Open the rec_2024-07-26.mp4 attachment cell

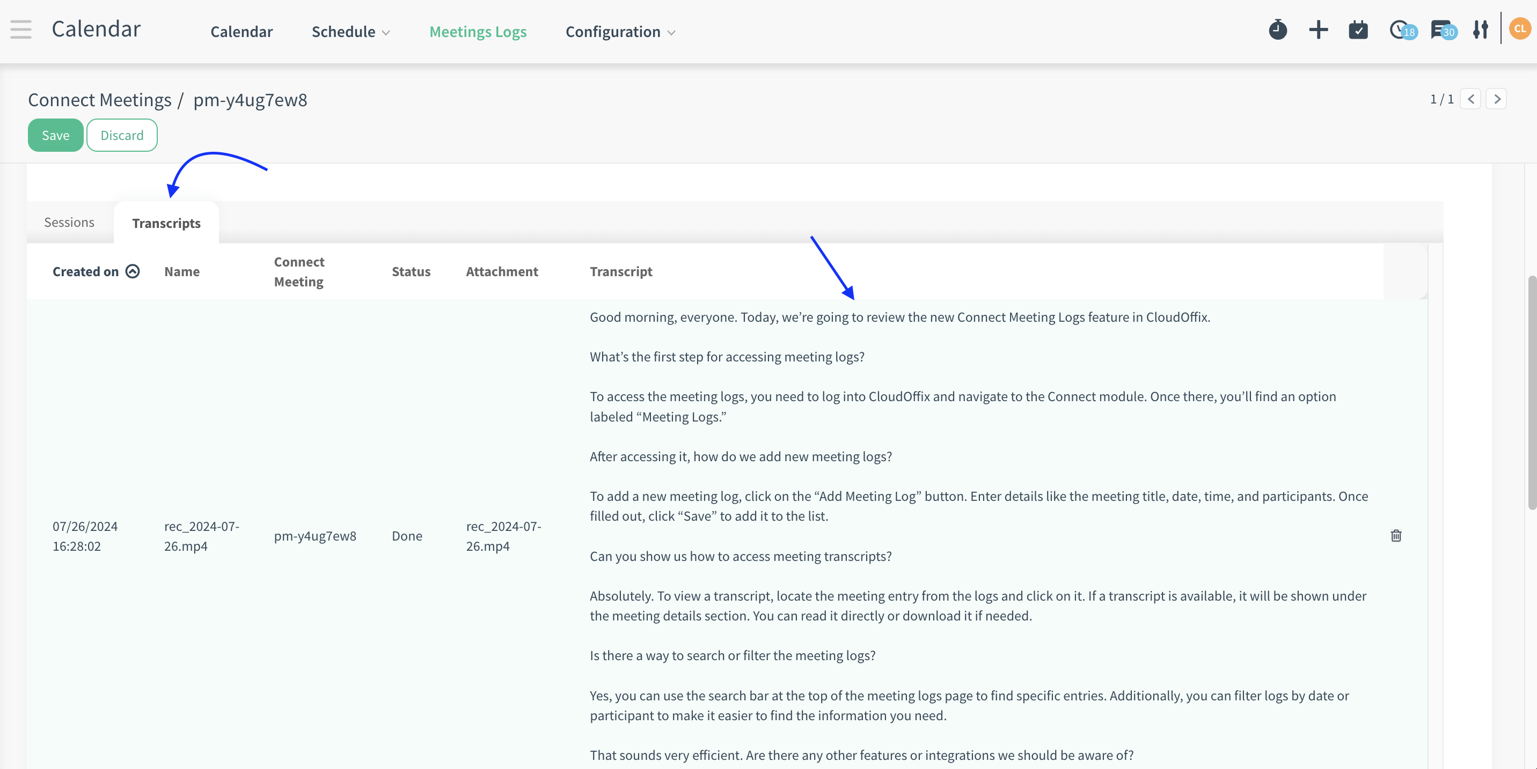click(503, 536)
